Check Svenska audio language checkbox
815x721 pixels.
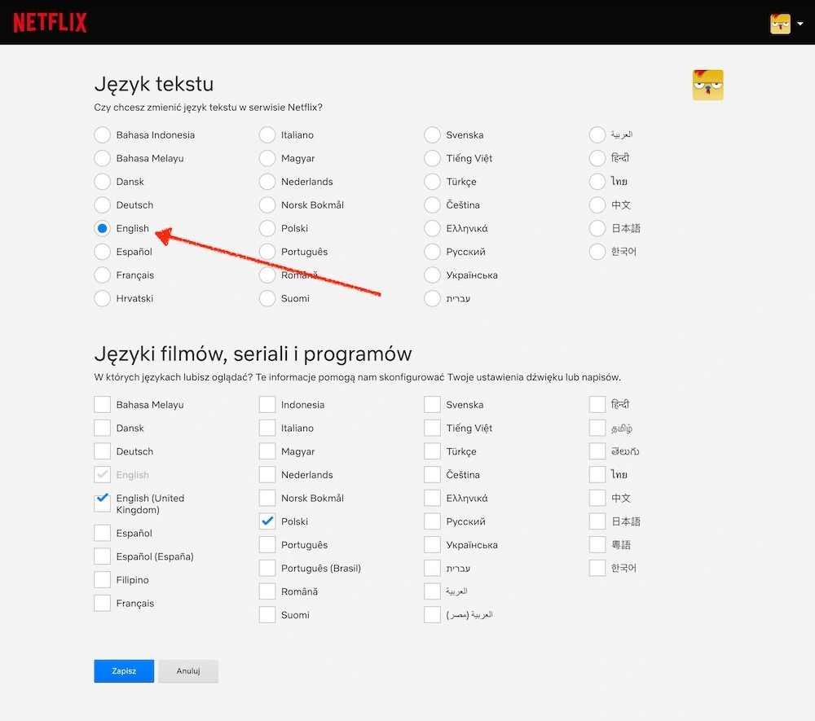[x=432, y=404]
